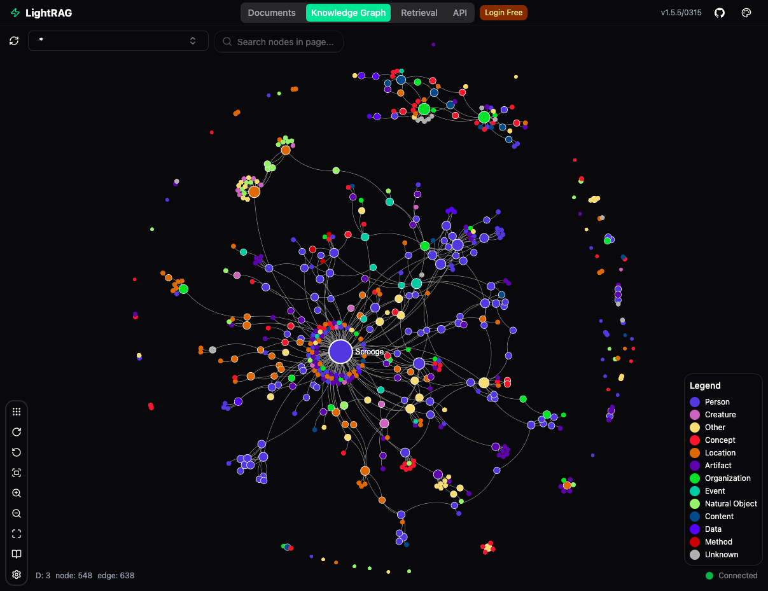Click the theme palette icon

747,13
